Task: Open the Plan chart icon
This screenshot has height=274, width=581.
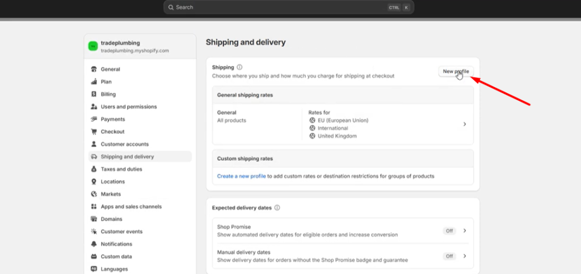Action: click(x=94, y=82)
